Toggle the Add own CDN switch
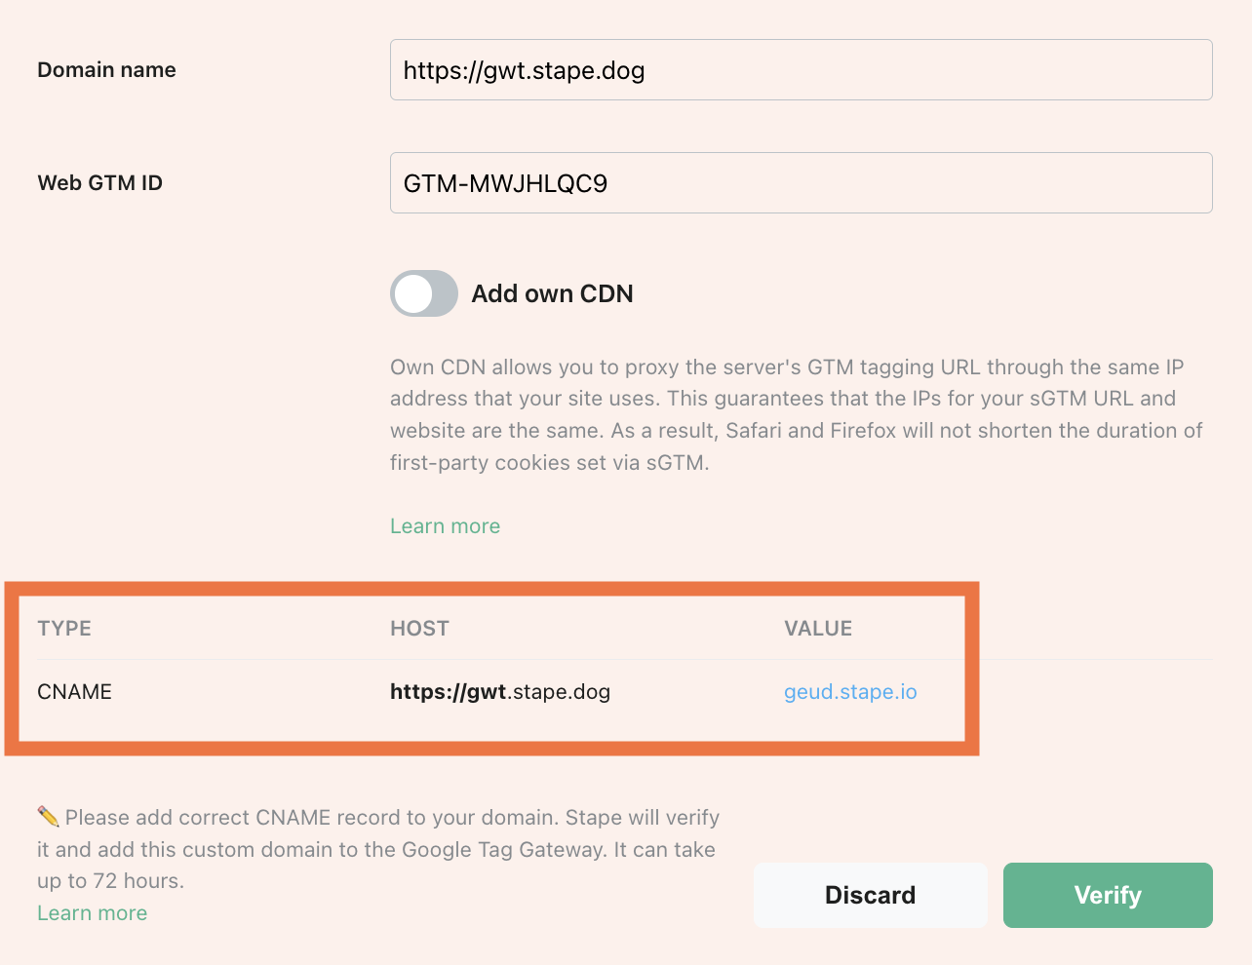Image resolution: width=1252 pixels, height=965 pixels. (x=424, y=293)
